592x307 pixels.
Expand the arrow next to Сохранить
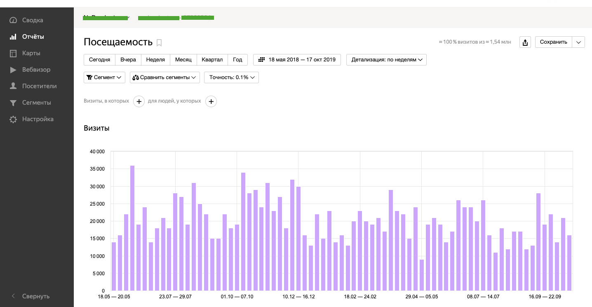pyautogui.click(x=578, y=42)
